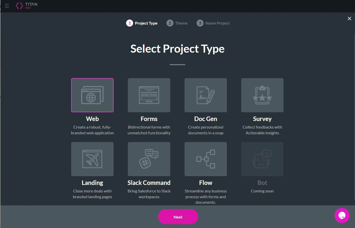Image resolution: width=355 pixels, height=228 pixels.
Task: Click the Web project description text
Action: pyautogui.click(x=92, y=130)
